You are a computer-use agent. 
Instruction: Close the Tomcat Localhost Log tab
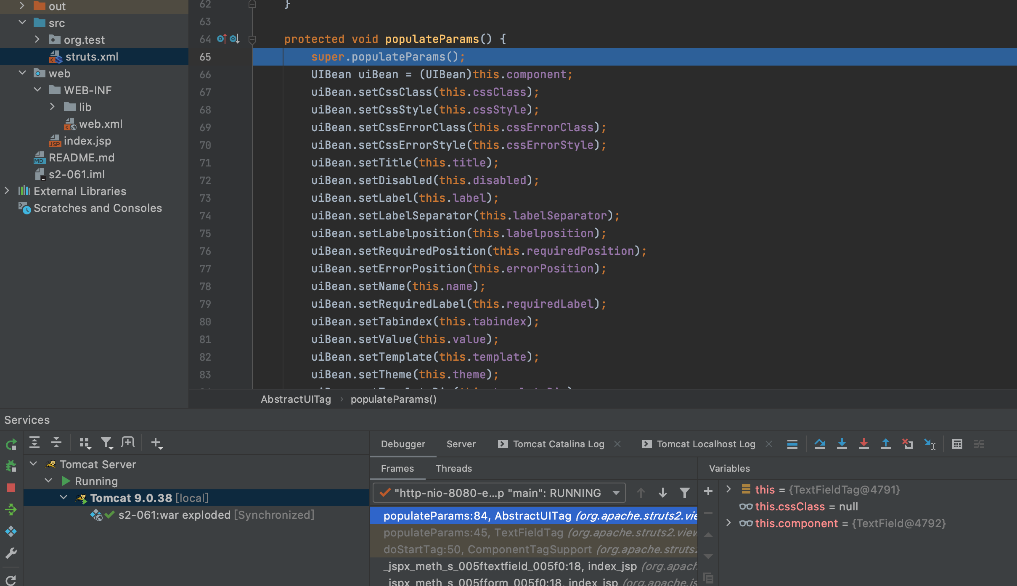[x=769, y=444]
